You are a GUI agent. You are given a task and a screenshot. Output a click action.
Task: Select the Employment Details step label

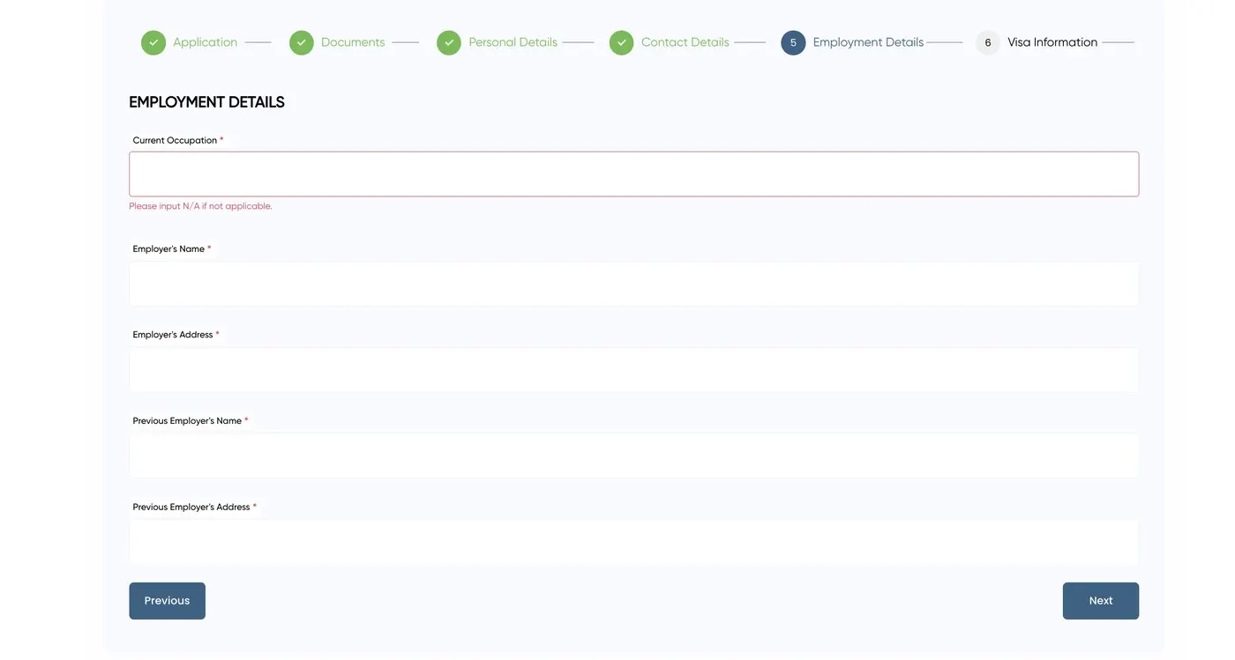point(868,42)
